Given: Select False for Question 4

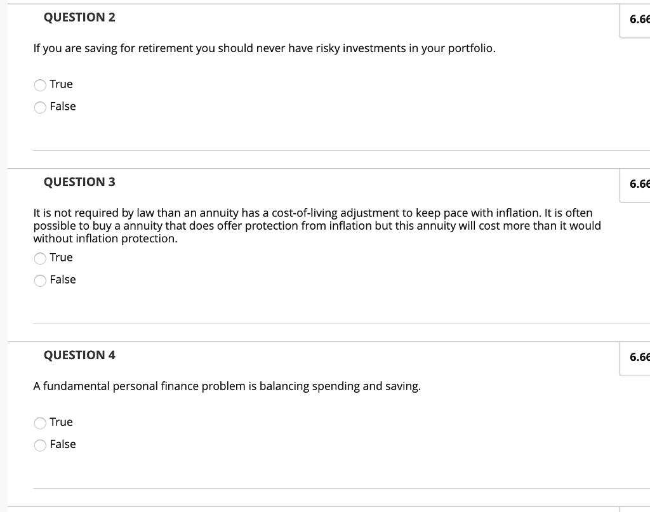Looking at the screenshot, I should pos(40,444).
